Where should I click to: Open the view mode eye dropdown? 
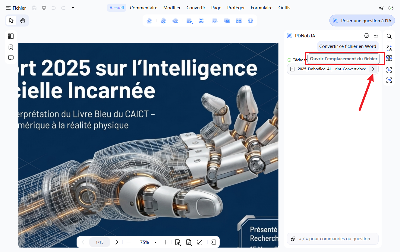[178, 242]
